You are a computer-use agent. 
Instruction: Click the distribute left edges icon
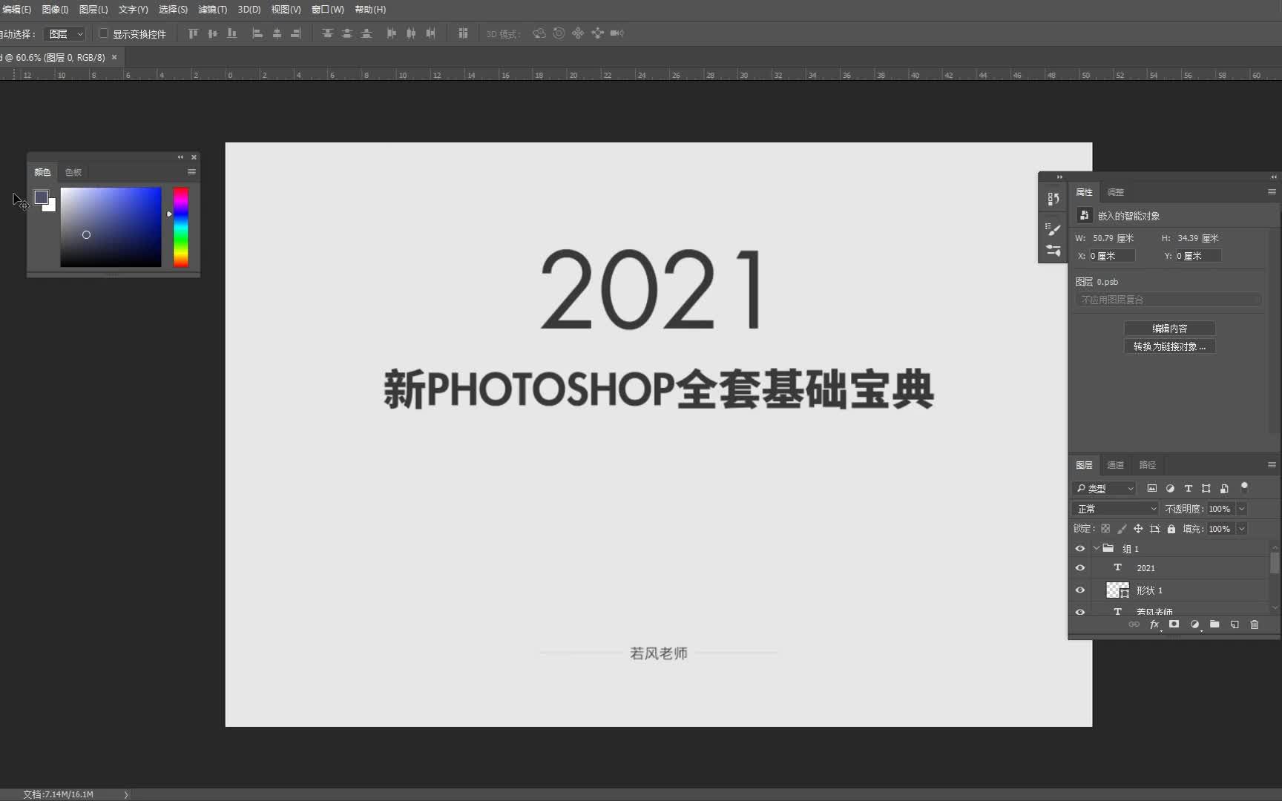(391, 33)
